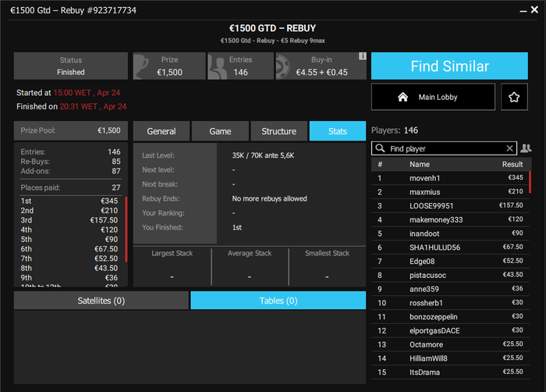The height and width of the screenshot is (392, 546).
Task: Click the Prize Pool €1,500 row
Action: pyautogui.click(x=71, y=130)
